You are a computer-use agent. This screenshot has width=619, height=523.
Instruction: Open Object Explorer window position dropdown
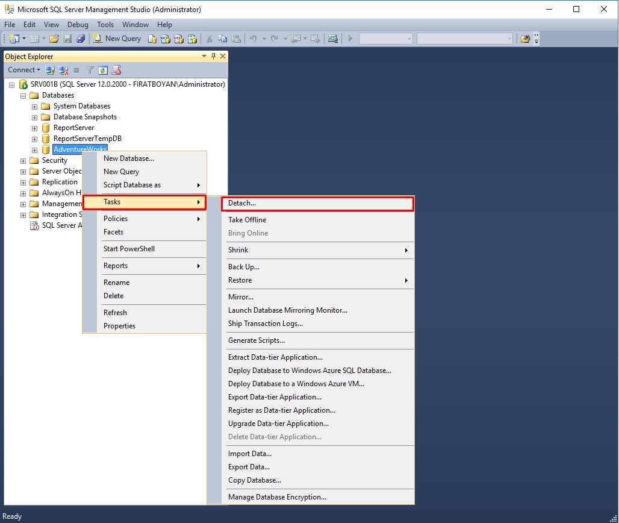tap(204, 56)
